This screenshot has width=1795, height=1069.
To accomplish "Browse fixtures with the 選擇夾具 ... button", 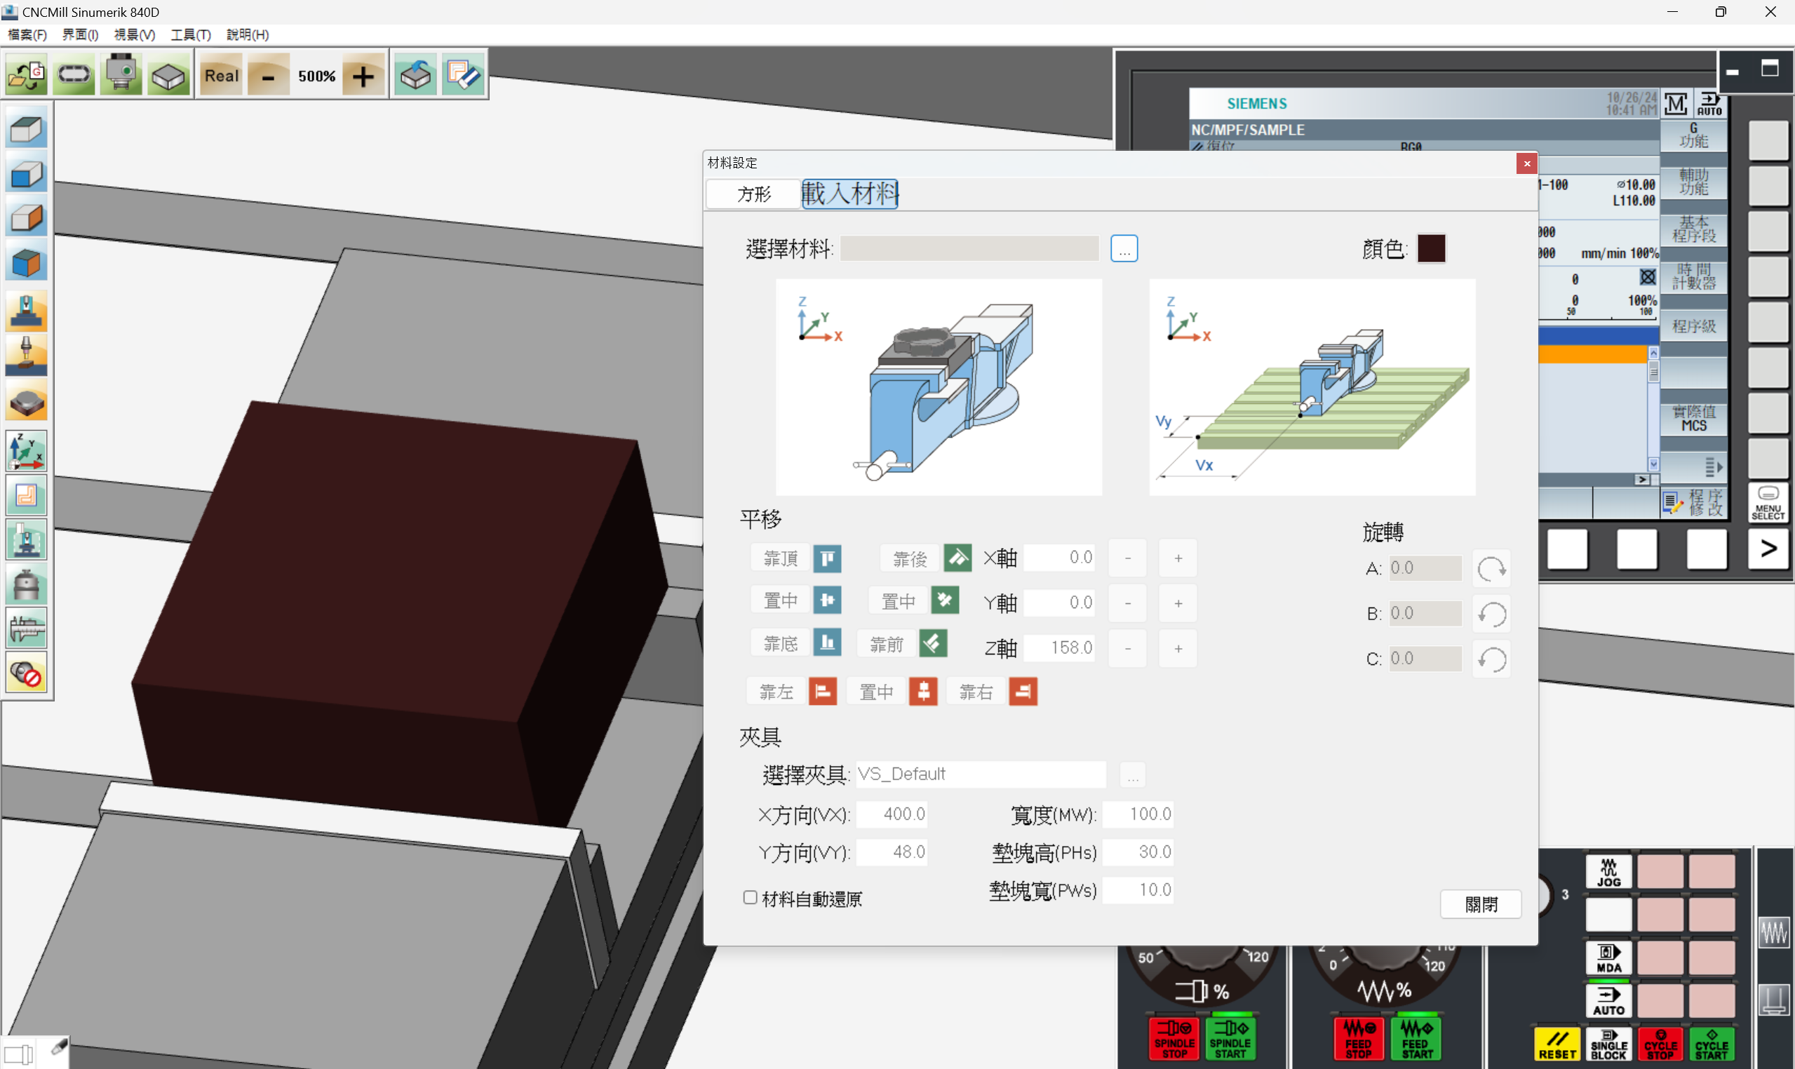I will tap(1132, 775).
